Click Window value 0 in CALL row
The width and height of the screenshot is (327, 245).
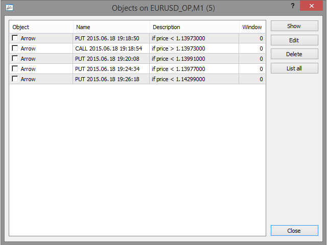pyautogui.click(x=261, y=48)
